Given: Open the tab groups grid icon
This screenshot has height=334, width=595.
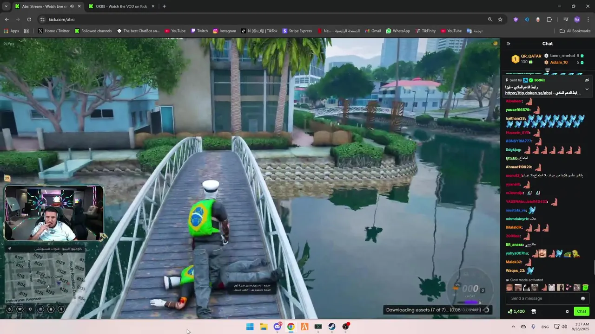Looking at the screenshot, I should click(26, 31).
